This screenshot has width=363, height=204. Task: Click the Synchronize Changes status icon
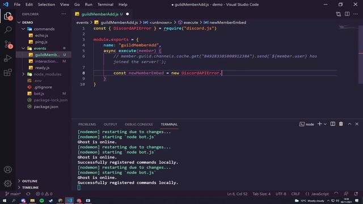(28, 194)
